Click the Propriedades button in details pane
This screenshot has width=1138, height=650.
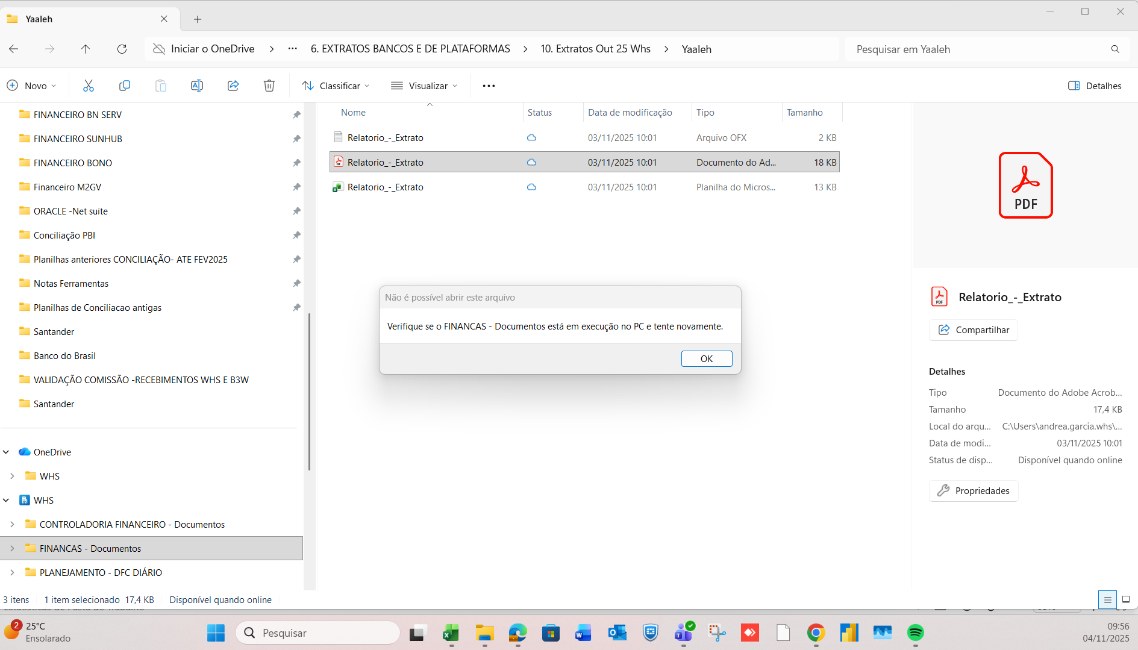[x=974, y=490]
